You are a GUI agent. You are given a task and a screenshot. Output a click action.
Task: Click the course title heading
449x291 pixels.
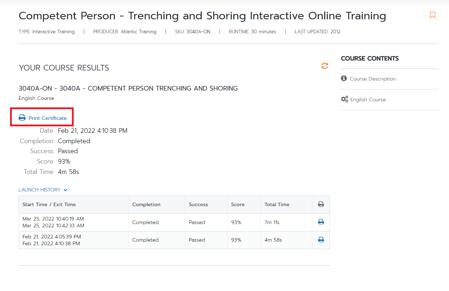pos(202,16)
